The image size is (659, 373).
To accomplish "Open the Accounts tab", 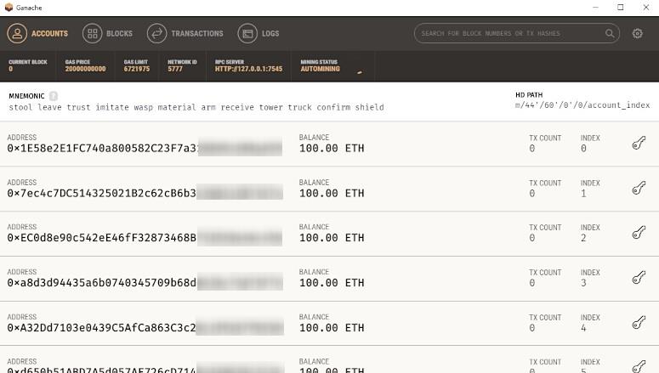I will tap(37, 34).
